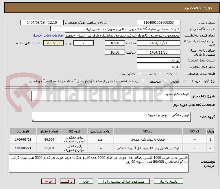Click the شهر محل تحویل field
This screenshot has height=189, width=220.
click(x=158, y=67)
